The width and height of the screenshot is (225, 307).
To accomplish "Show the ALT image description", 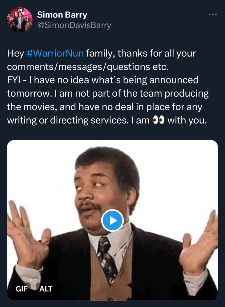I will coord(46,289).
